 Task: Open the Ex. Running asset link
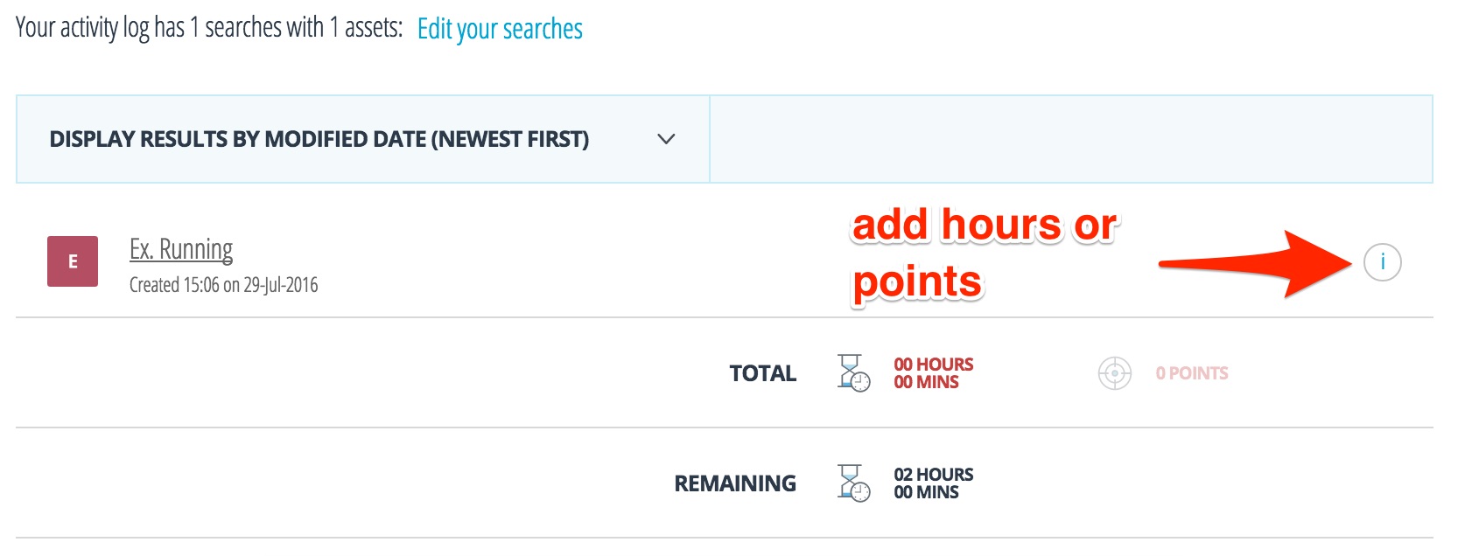point(181,249)
